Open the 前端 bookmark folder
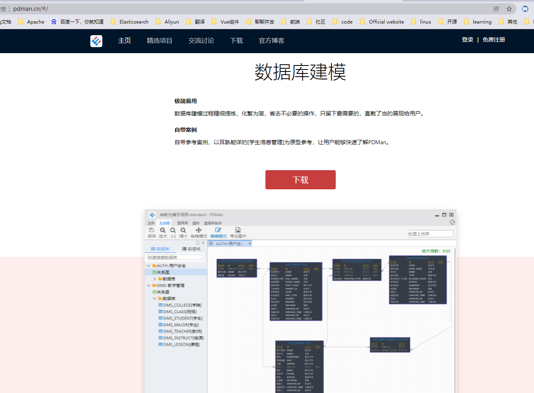 click(x=291, y=22)
